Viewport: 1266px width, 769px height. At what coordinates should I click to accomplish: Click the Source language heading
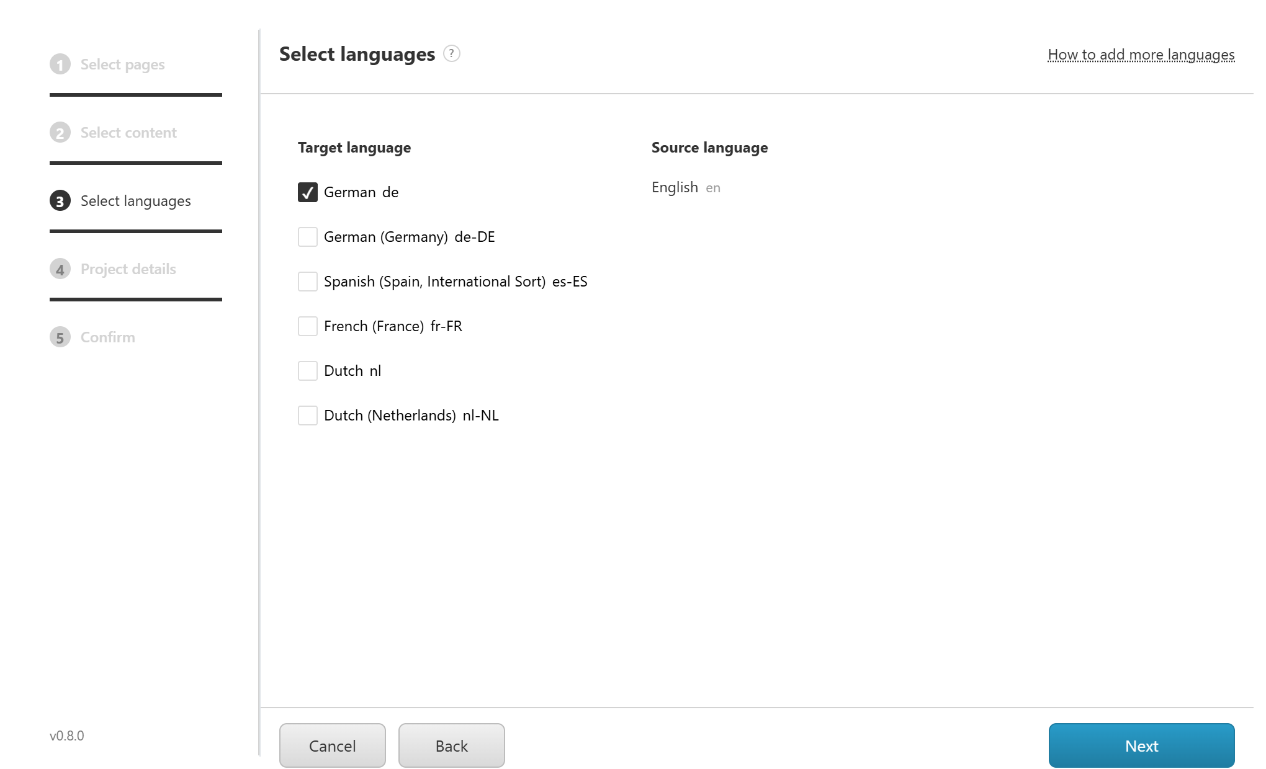click(x=710, y=148)
